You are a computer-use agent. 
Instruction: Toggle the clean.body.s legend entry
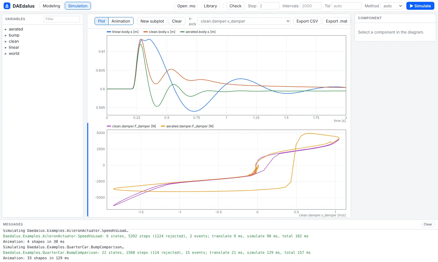pyautogui.click(x=159, y=32)
